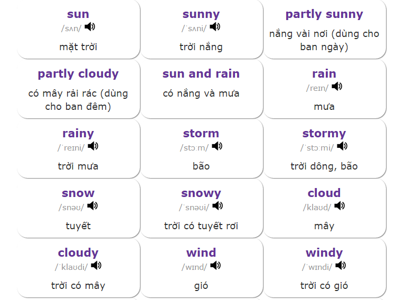396x300 pixels.
Task: Play audio for the word "snowy"
Action: pyautogui.click(x=218, y=206)
